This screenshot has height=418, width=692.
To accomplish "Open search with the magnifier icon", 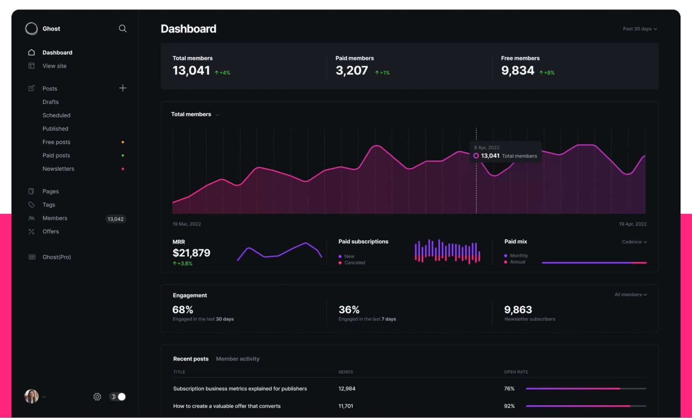I will (x=122, y=28).
